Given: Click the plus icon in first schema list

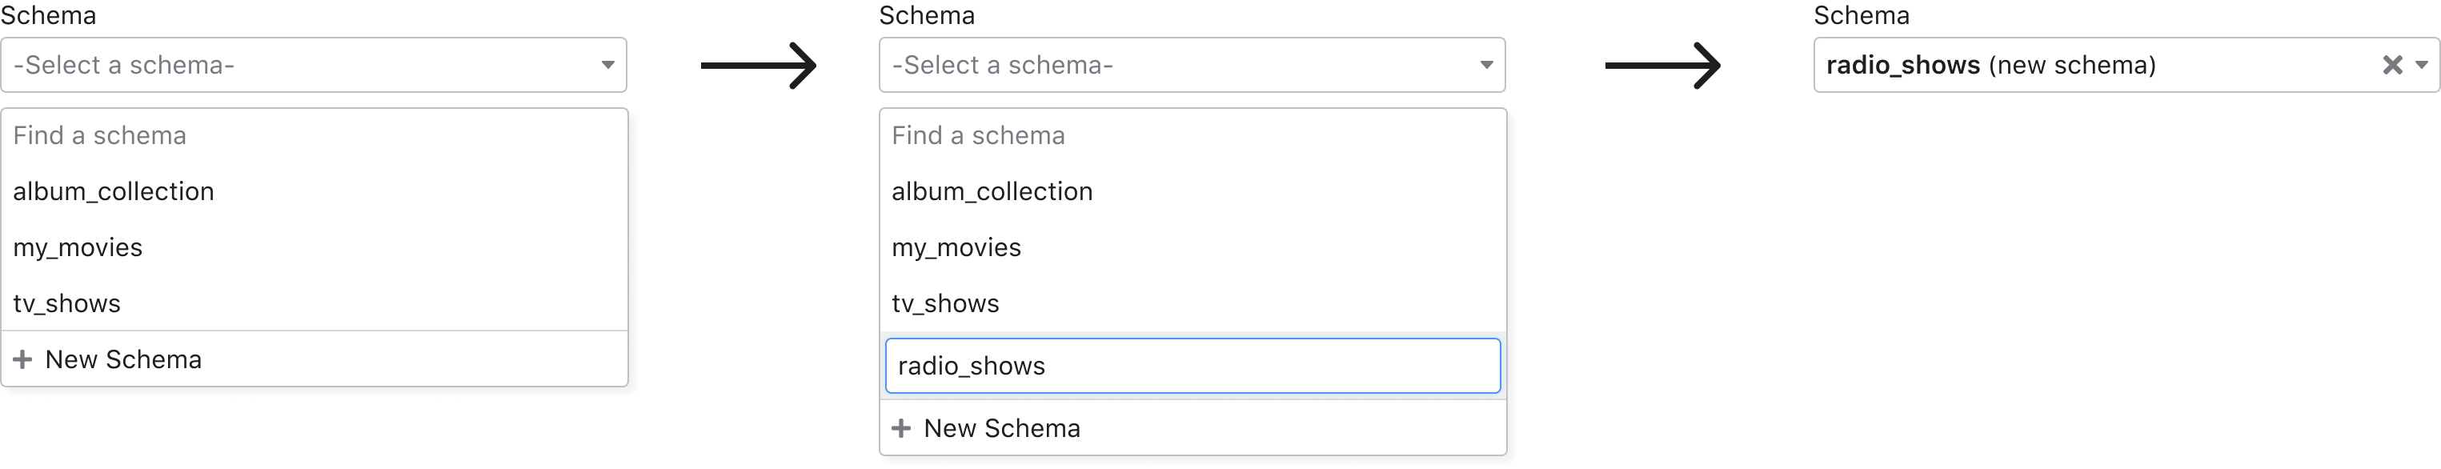Looking at the screenshot, I should pos(22,359).
